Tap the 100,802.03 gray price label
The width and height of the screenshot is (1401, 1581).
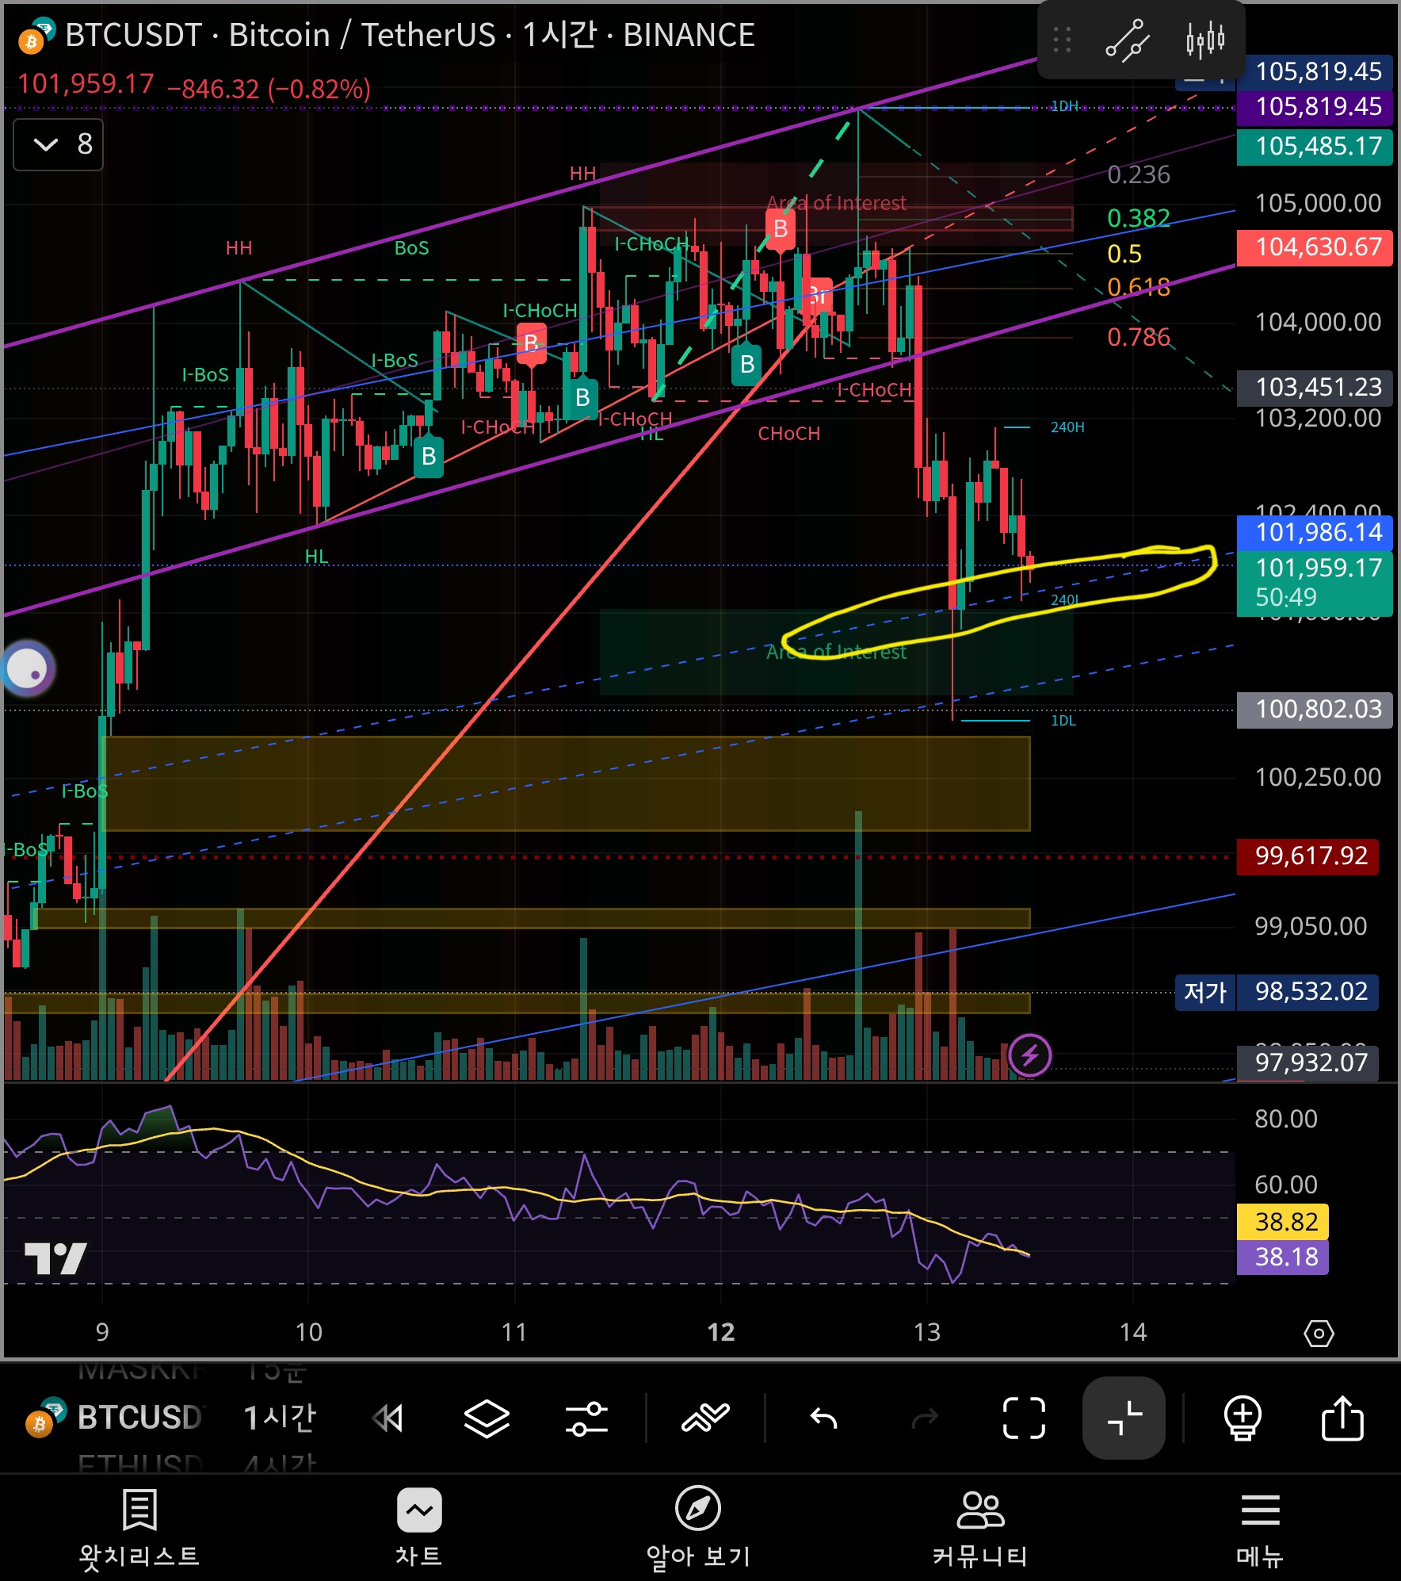pyautogui.click(x=1315, y=709)
